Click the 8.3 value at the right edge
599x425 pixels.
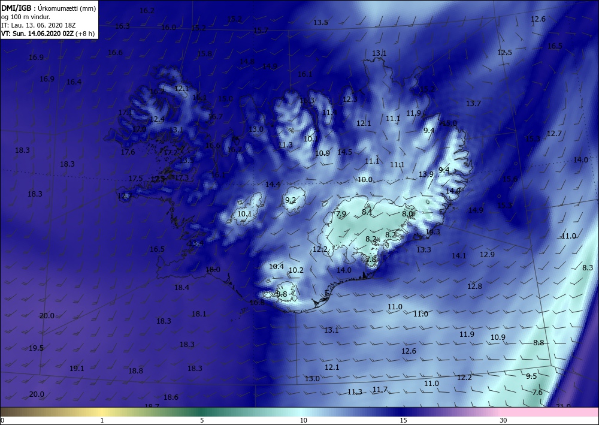pos(588,268)
